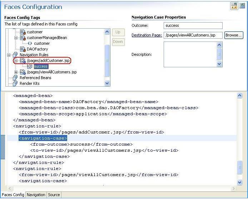Click the /pages/addCustomer.jsp rule icon
248x199 pixels.
point(23,60)
